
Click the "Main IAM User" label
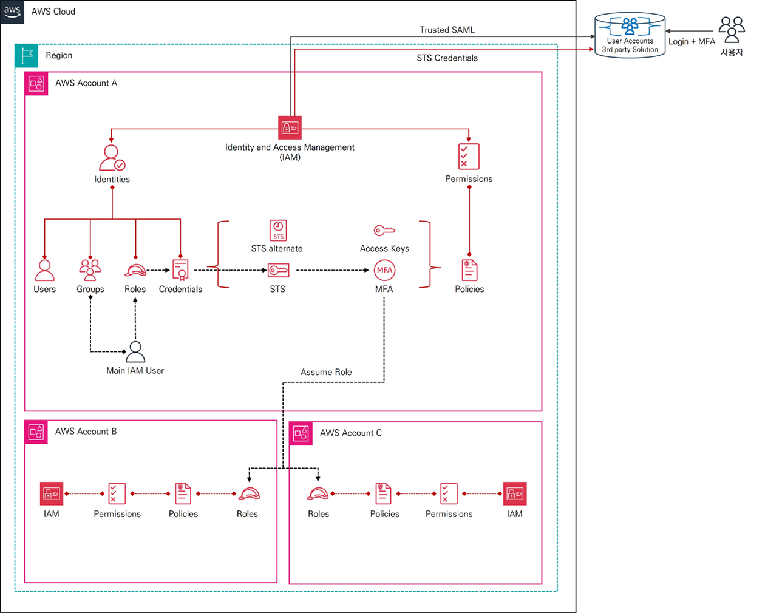coord(135,370)
